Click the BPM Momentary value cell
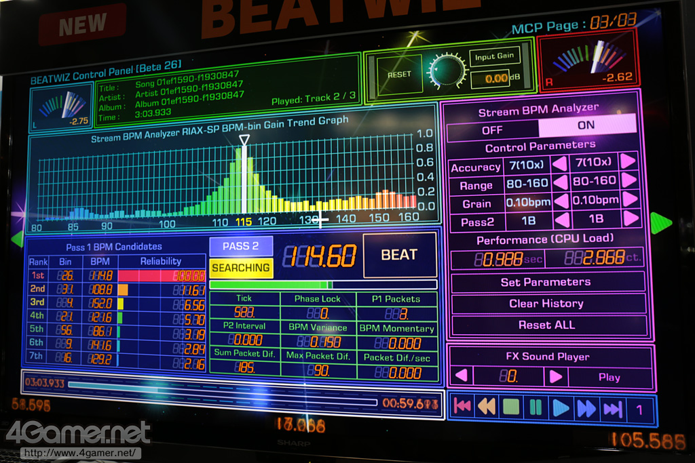The width and height of the screenshot is (695, 463). [398, 343]
